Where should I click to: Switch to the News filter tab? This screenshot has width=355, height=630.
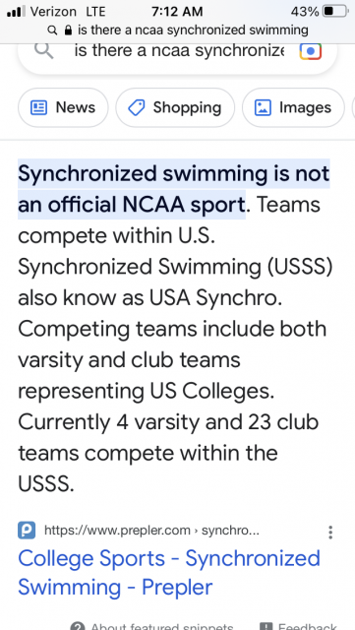(x=63, y=107)
